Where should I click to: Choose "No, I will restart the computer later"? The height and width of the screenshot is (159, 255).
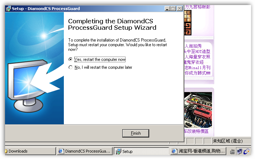(70, 67)
